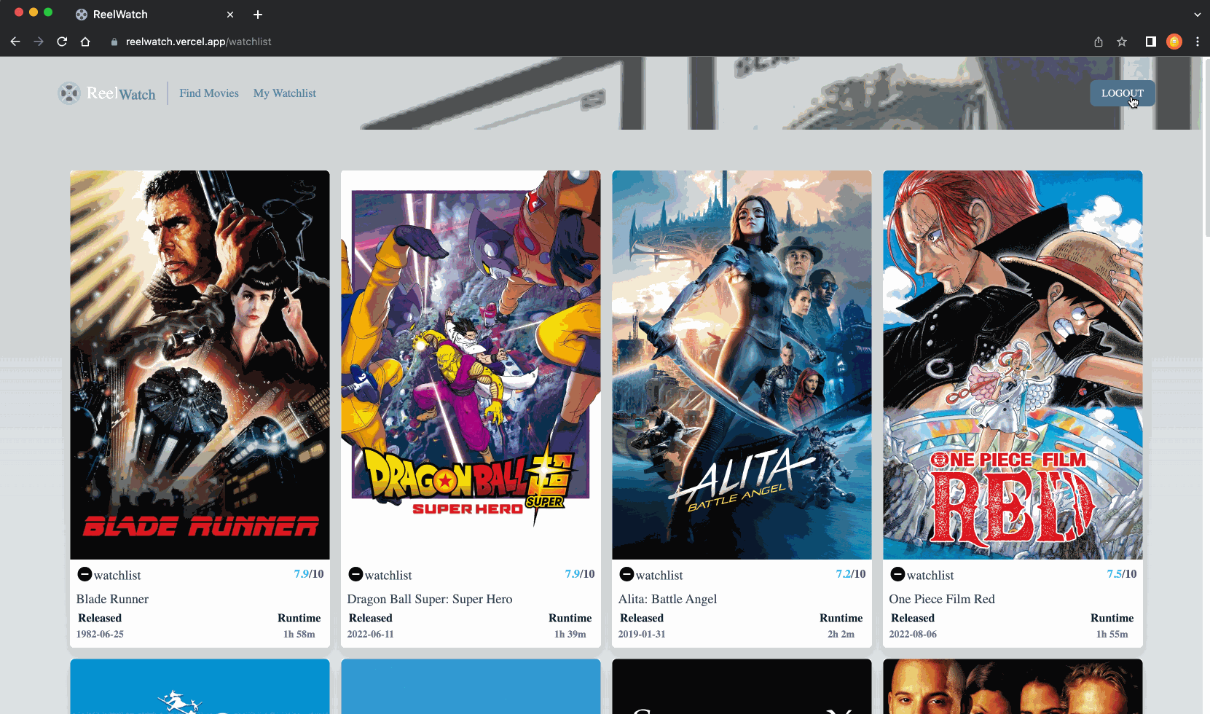Image resolution: width=1210 pixels, height=714 pixels.
Task: Open the Find Movies page
Action: point(209,93)
